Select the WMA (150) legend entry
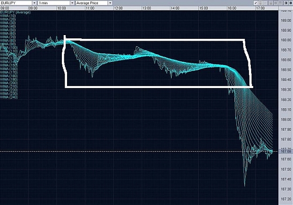The image size is (293, 205). pos(9,66)
